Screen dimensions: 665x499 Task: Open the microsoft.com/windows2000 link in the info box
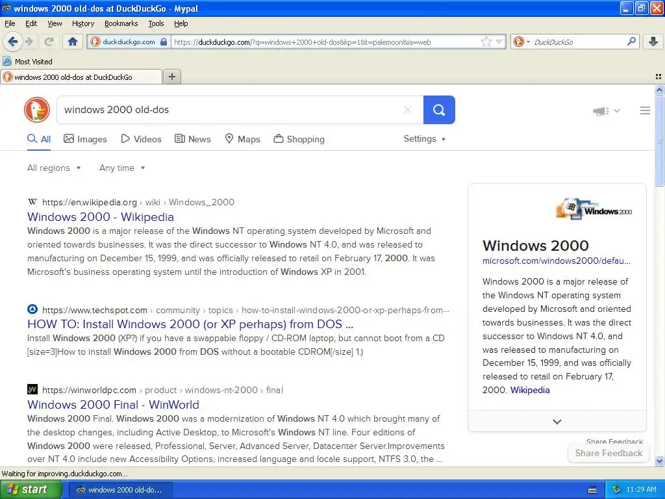(x=557, y=261)
